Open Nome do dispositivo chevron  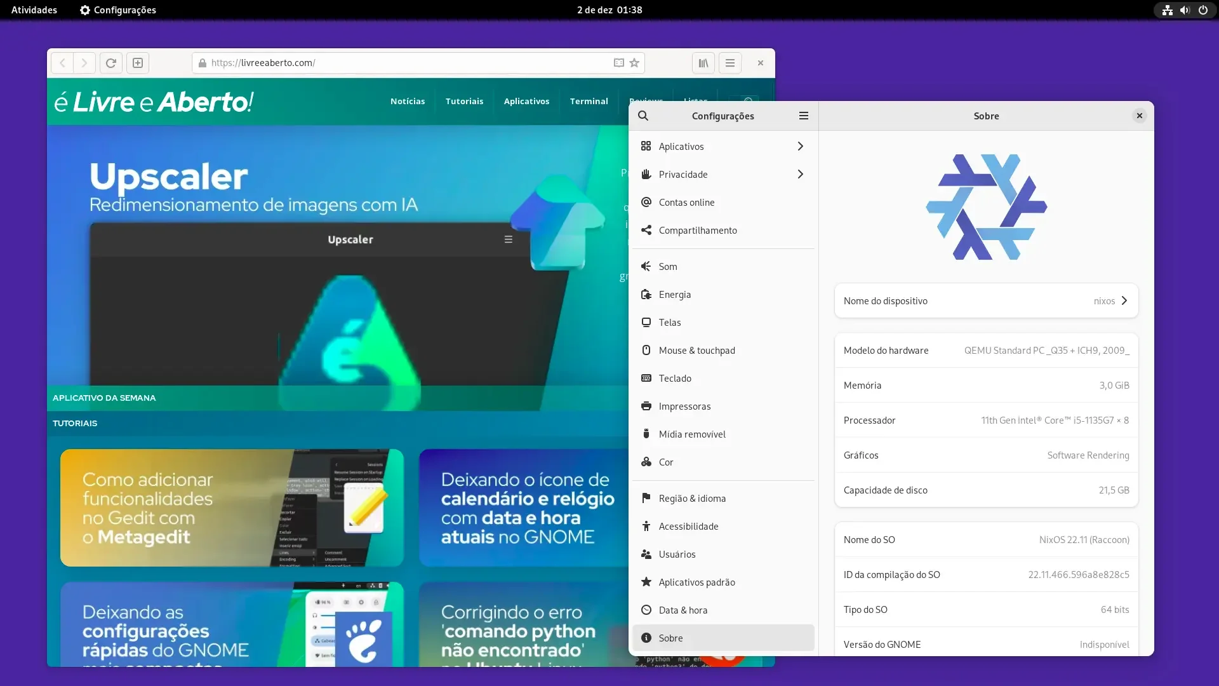[x=1124, y=300]
